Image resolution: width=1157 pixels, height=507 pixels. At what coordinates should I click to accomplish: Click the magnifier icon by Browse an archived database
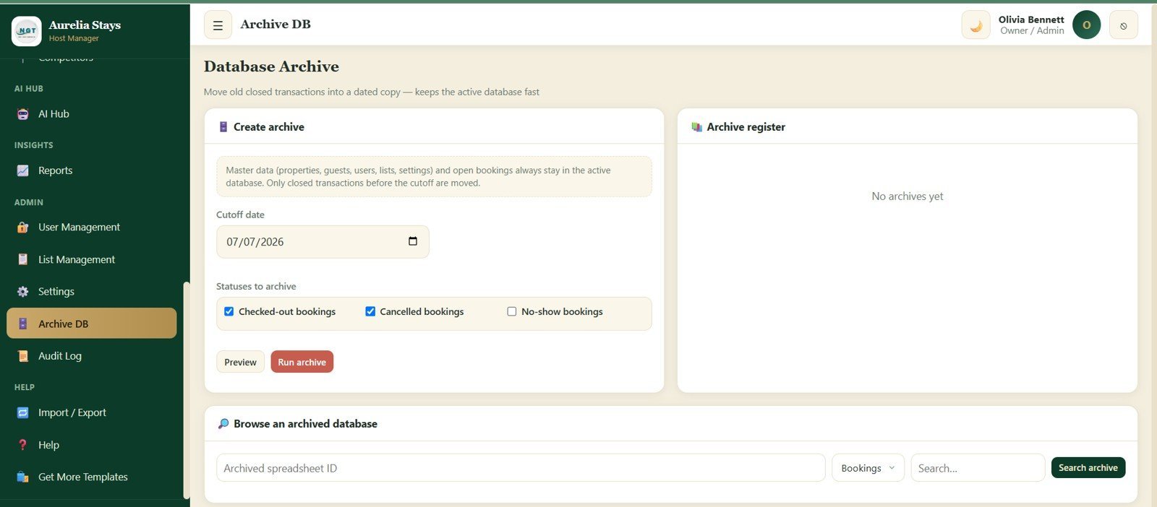point(223,424)
